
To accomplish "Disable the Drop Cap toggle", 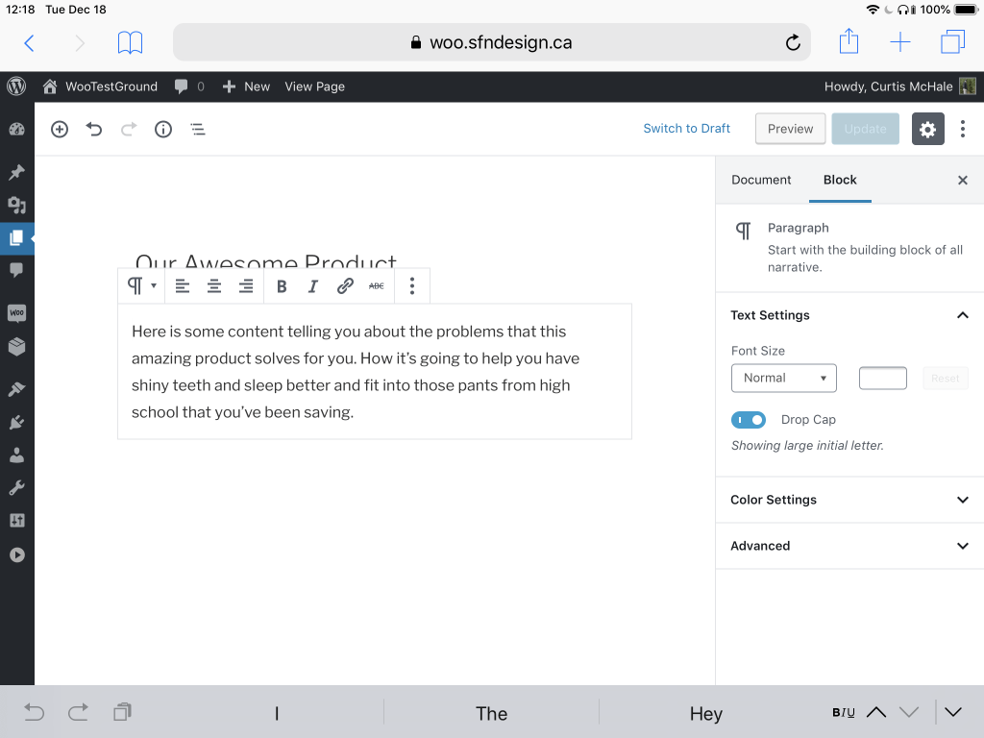I will click(x=749, y=420).
